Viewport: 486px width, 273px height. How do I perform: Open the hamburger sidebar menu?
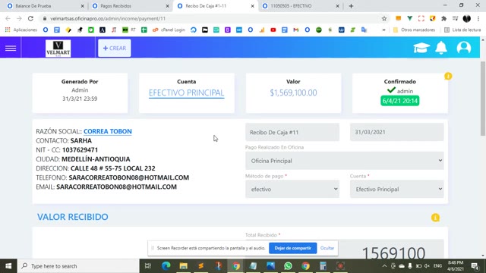coord(11,48)
